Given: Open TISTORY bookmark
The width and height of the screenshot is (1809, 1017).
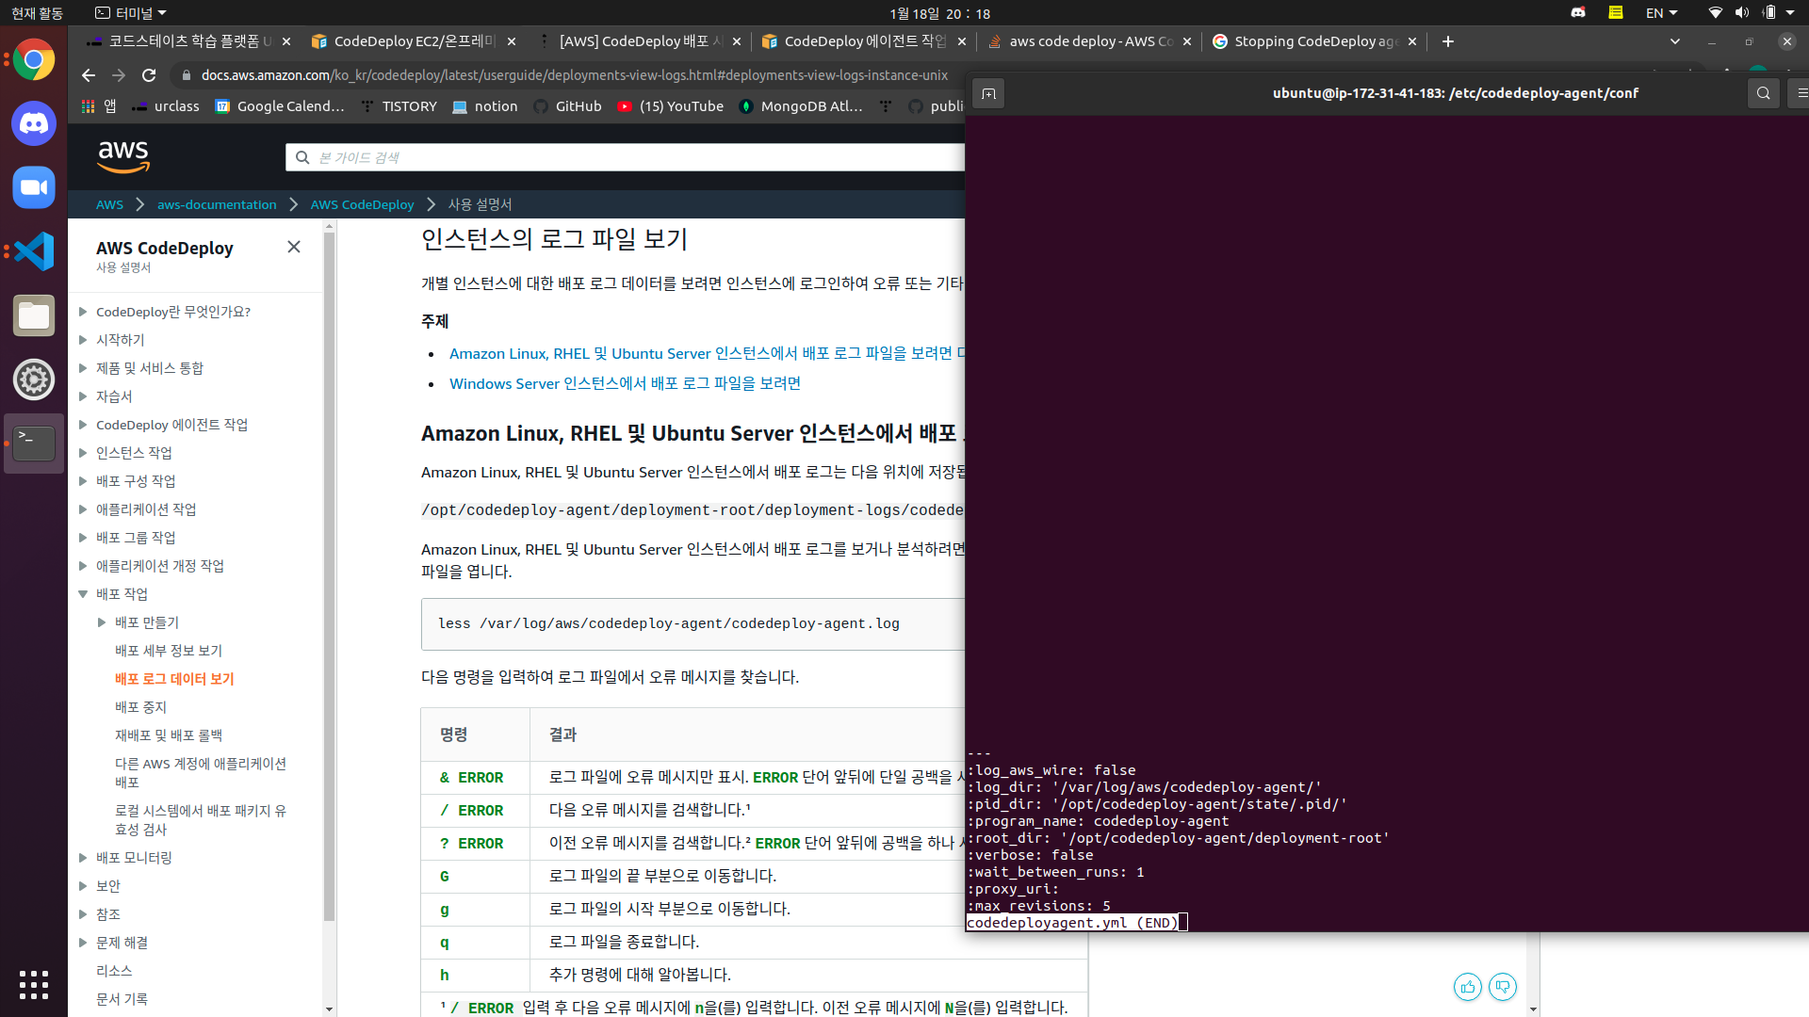Looking at the screenshot, I should [x=399, y=106].
